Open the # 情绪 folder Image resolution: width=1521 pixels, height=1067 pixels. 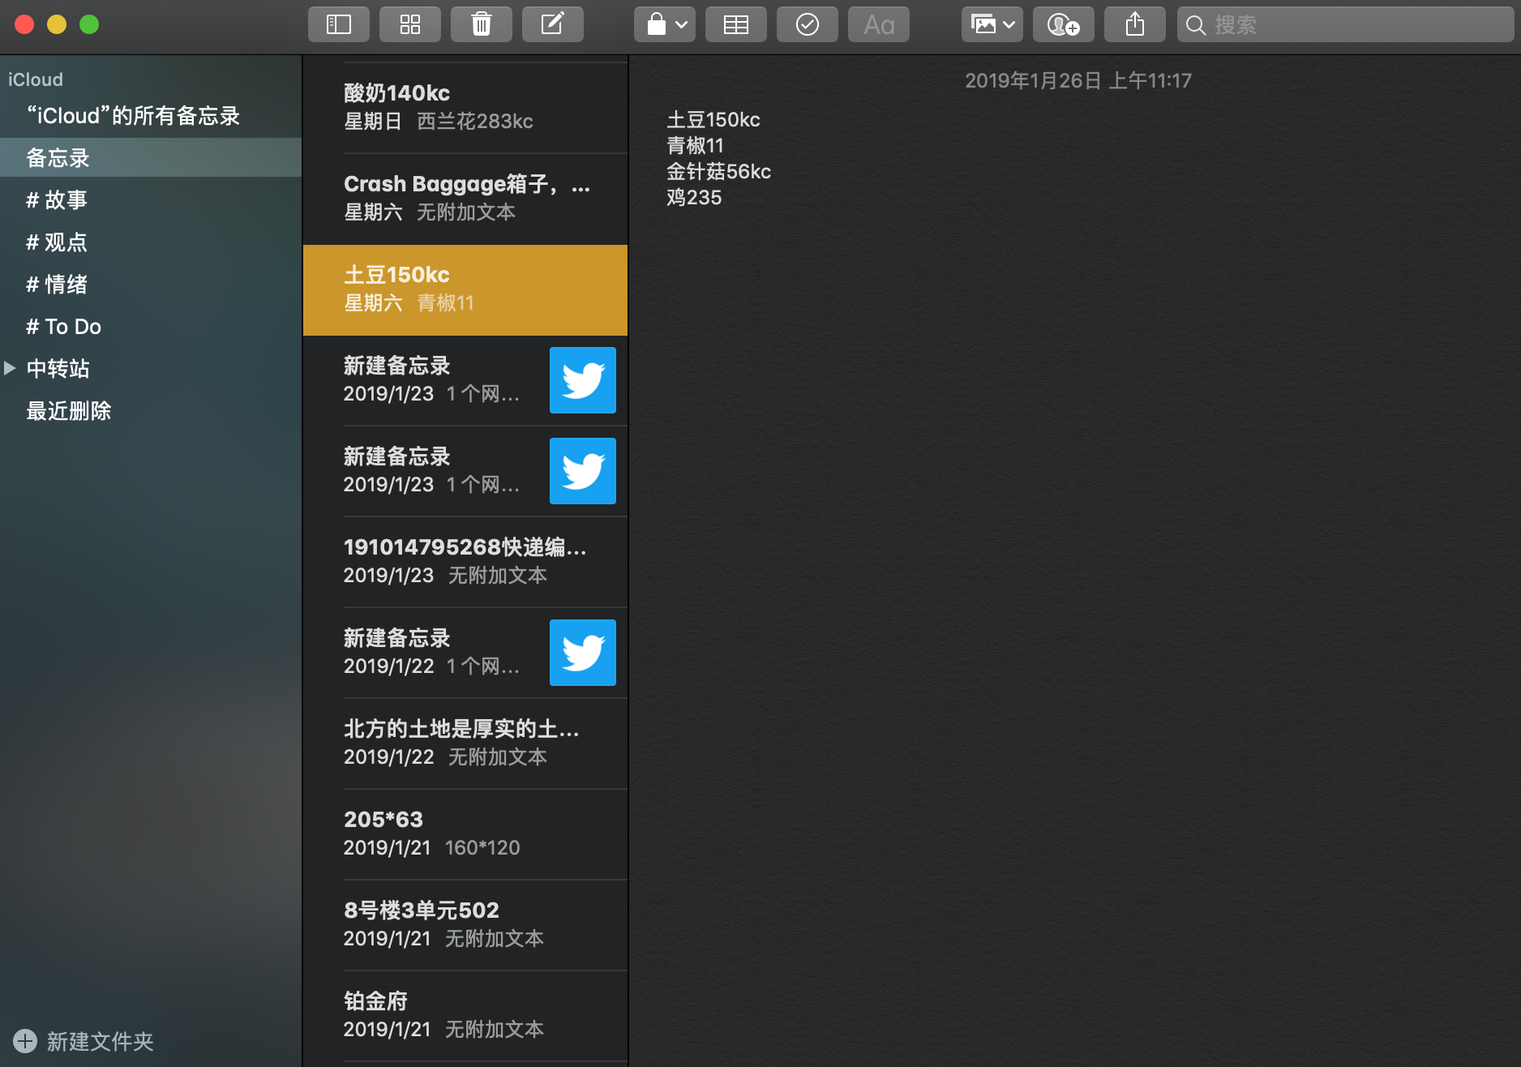click(151, 284)
